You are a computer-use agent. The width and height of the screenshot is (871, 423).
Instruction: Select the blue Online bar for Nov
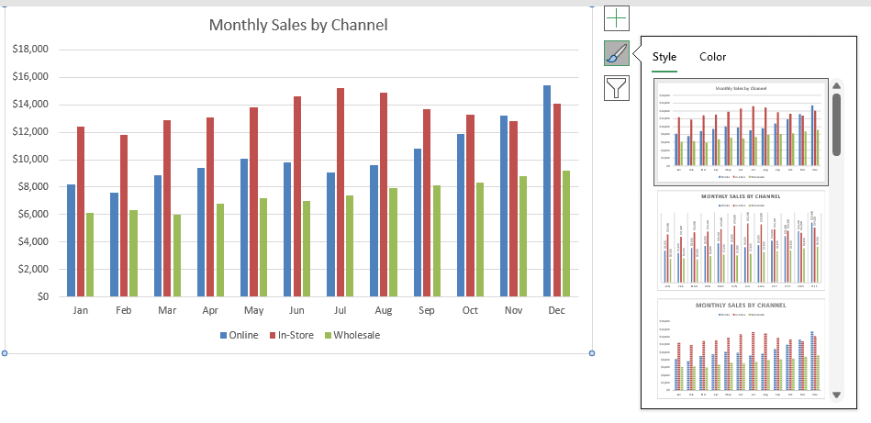[504, 206]
